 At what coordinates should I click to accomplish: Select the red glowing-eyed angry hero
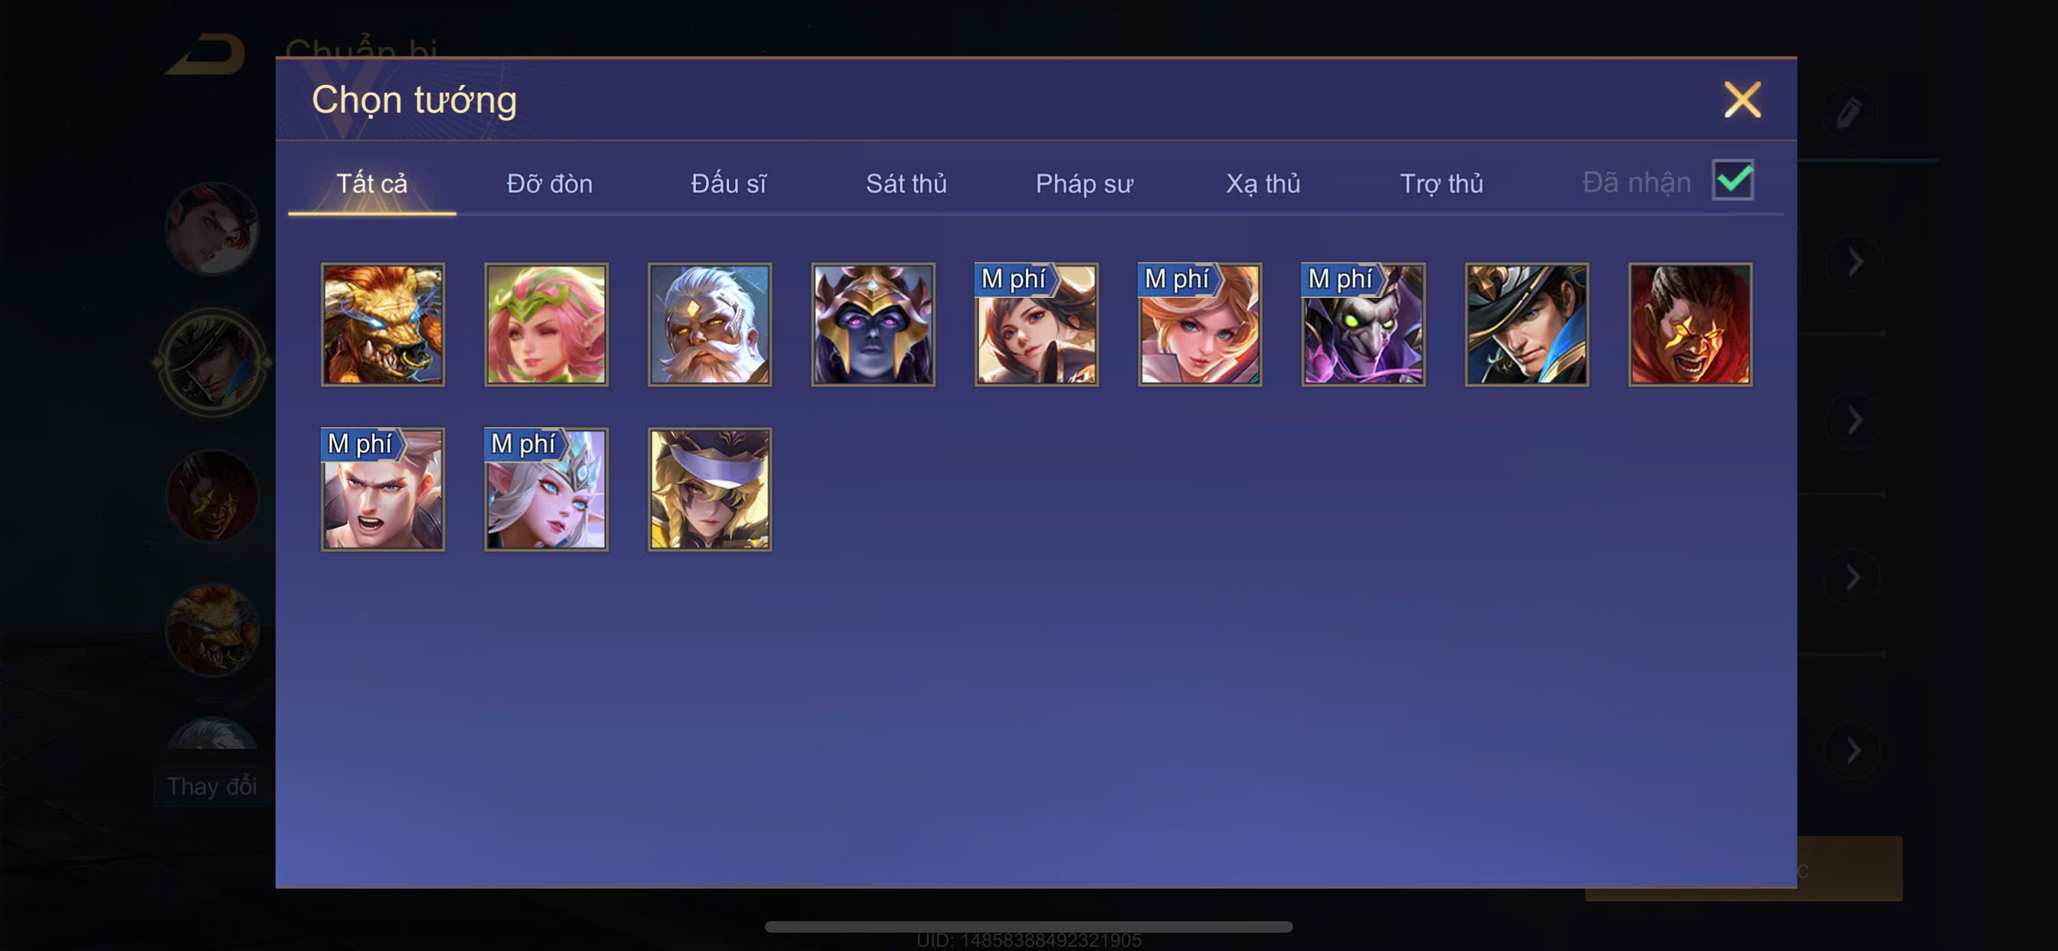(1690, 325)
